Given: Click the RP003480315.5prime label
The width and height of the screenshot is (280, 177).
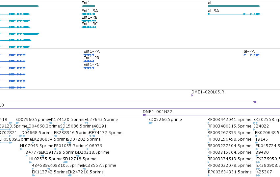Looking at the screenshot, I should coord(229,126).
